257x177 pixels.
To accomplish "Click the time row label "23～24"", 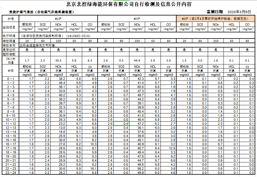I will pos(11,173).
